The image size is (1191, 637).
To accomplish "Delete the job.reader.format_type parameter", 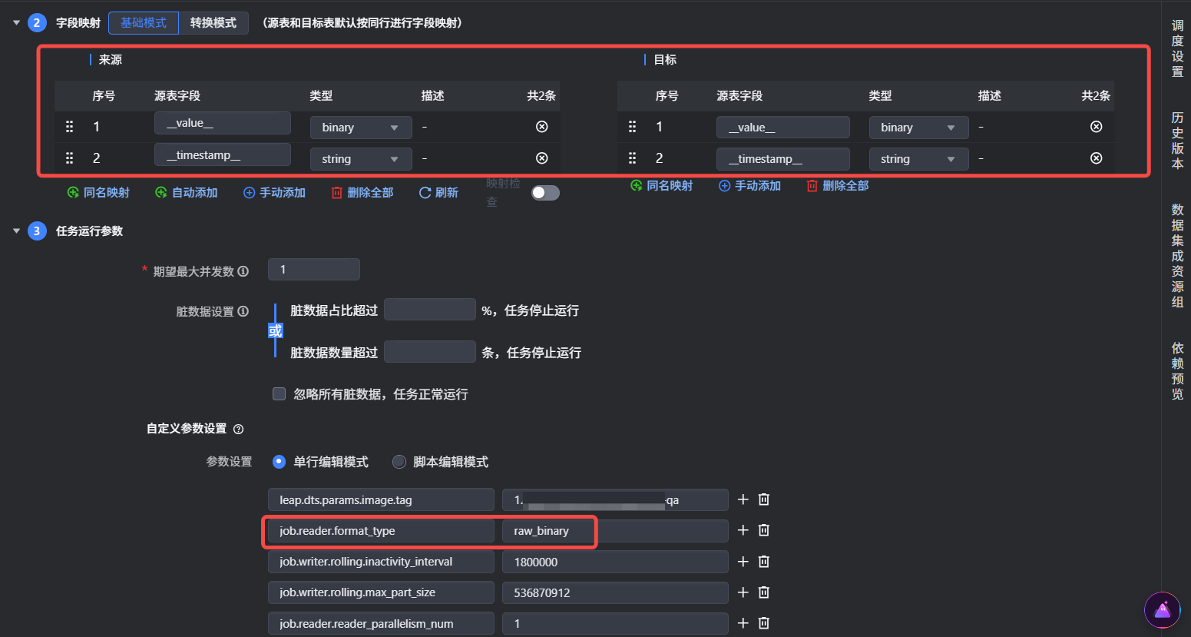I will pos(764,530).
